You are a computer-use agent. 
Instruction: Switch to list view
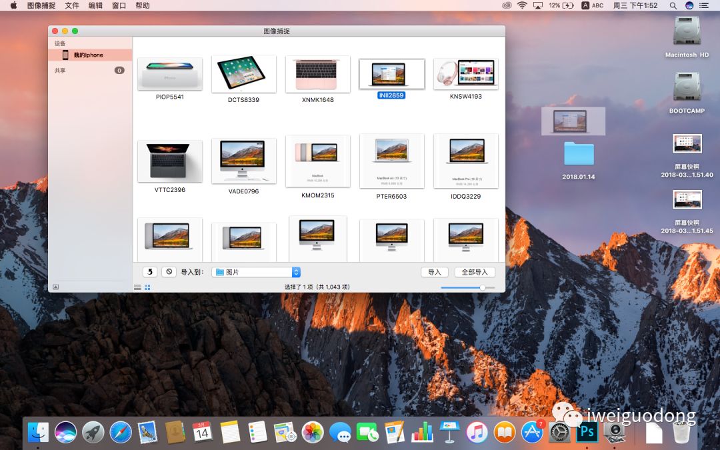click(x=137, y=287)
